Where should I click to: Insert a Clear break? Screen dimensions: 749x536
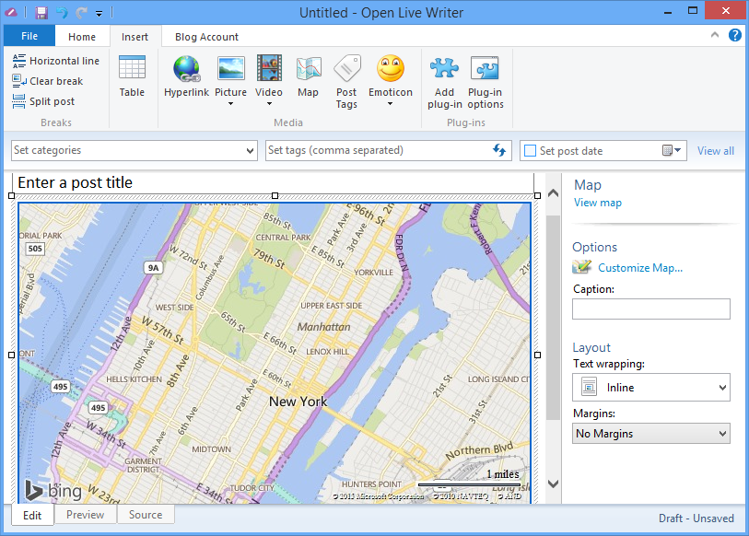point(48,81)
